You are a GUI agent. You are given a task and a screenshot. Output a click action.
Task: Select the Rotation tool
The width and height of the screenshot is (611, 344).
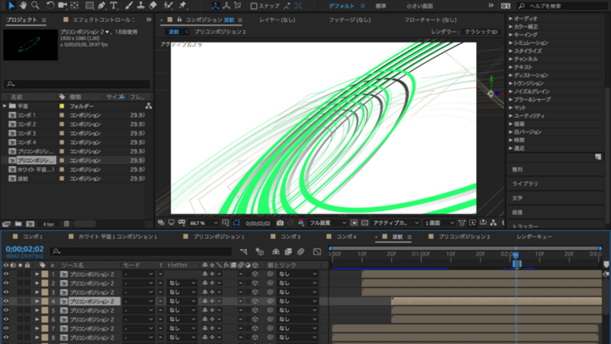click(50, 5)
